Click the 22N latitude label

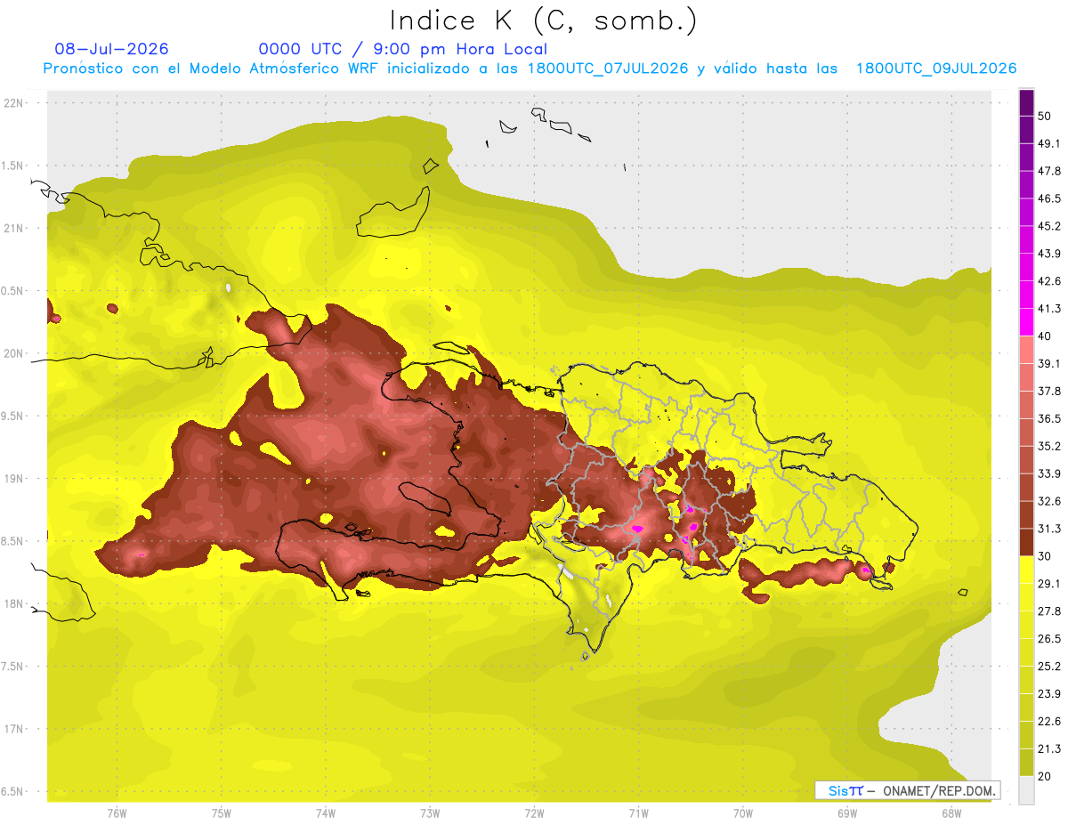[x=15, y=102]
